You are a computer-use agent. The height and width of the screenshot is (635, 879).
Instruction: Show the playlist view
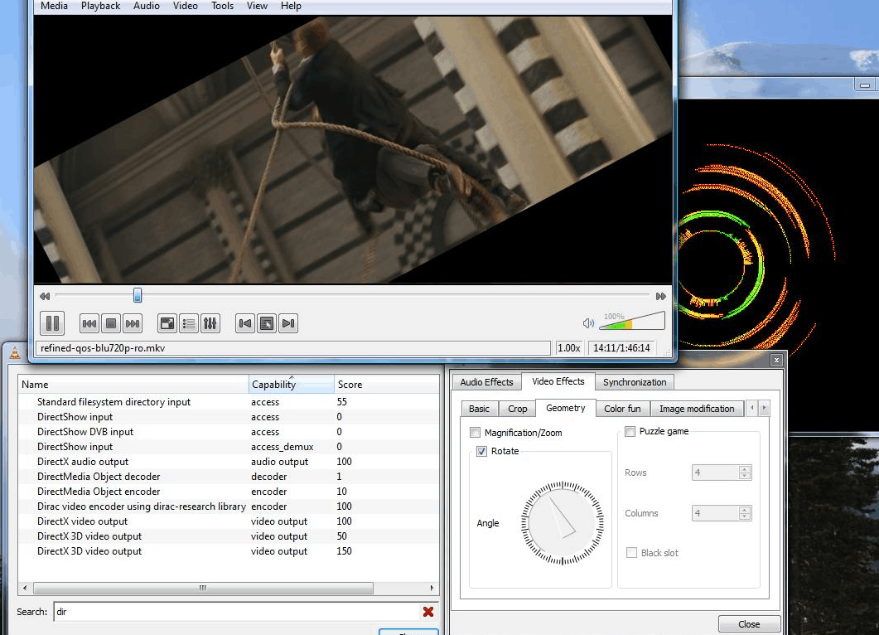[189, 323]
